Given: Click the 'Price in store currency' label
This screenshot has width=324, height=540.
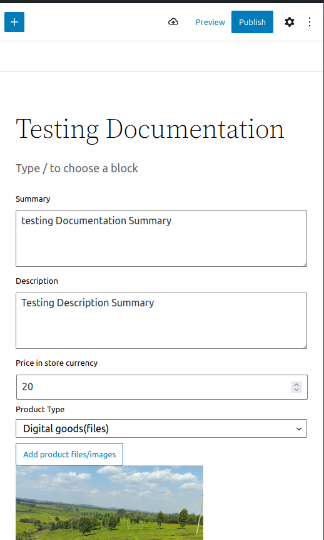Looking at the screenshot, I should (57, 363).
